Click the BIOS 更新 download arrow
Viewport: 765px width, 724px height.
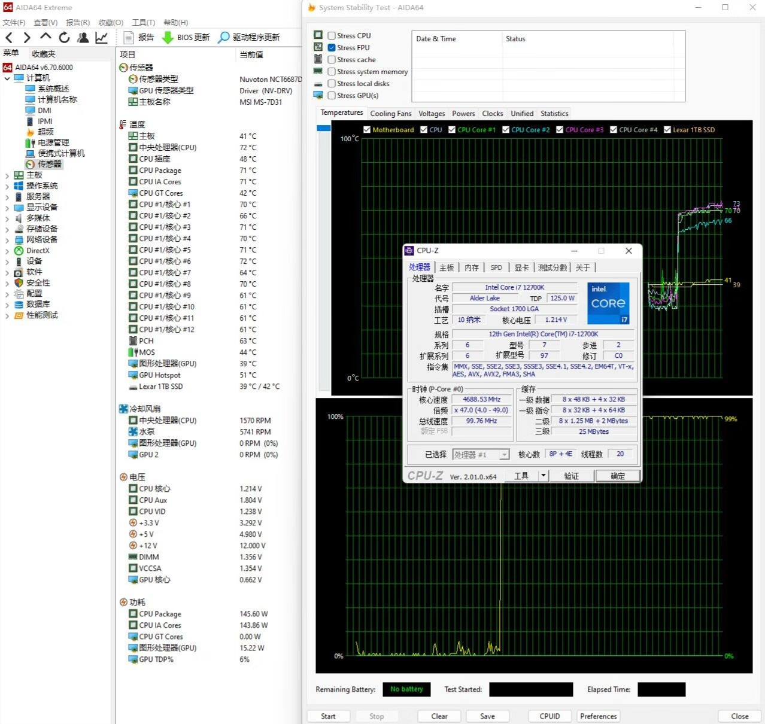168,37
